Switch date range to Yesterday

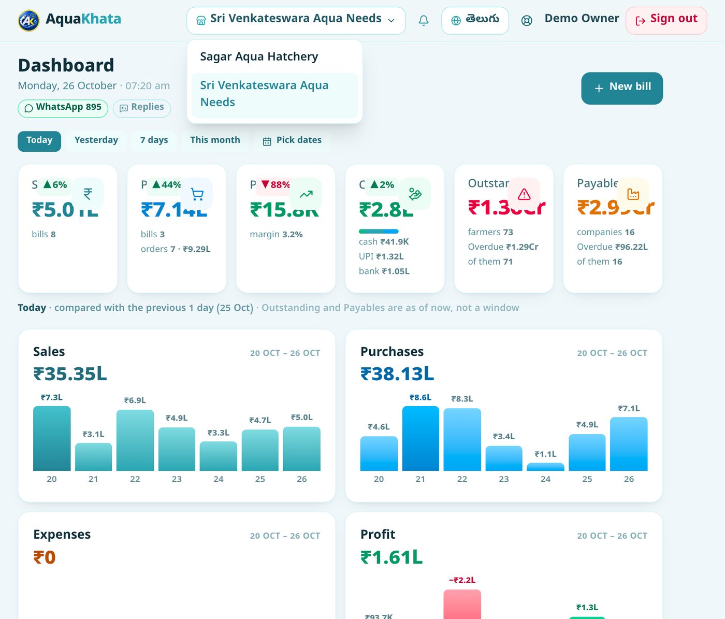click(x=96, y=141)
